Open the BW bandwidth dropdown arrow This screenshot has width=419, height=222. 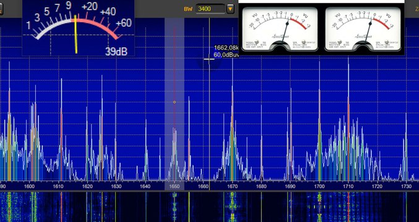(x=230, y=9)
